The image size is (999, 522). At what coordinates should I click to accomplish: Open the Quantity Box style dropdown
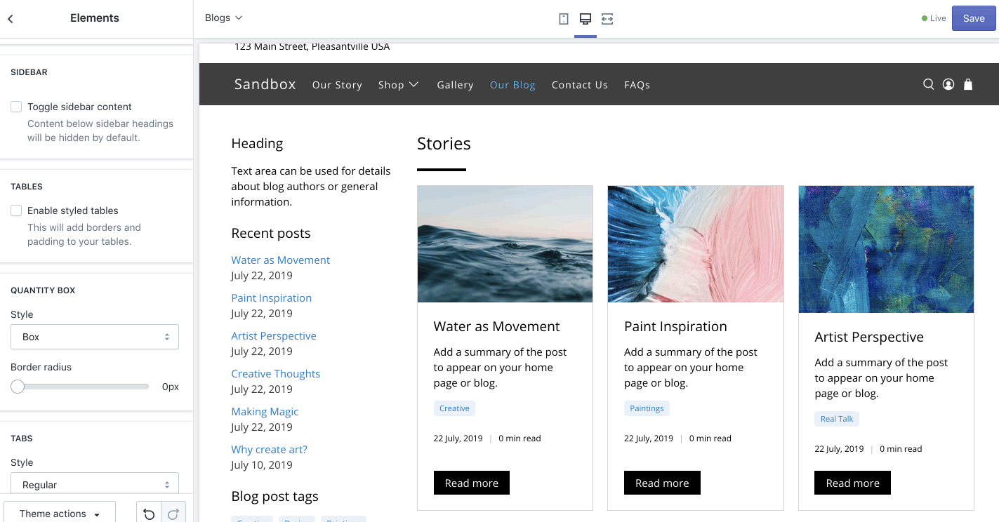(95, 337)
